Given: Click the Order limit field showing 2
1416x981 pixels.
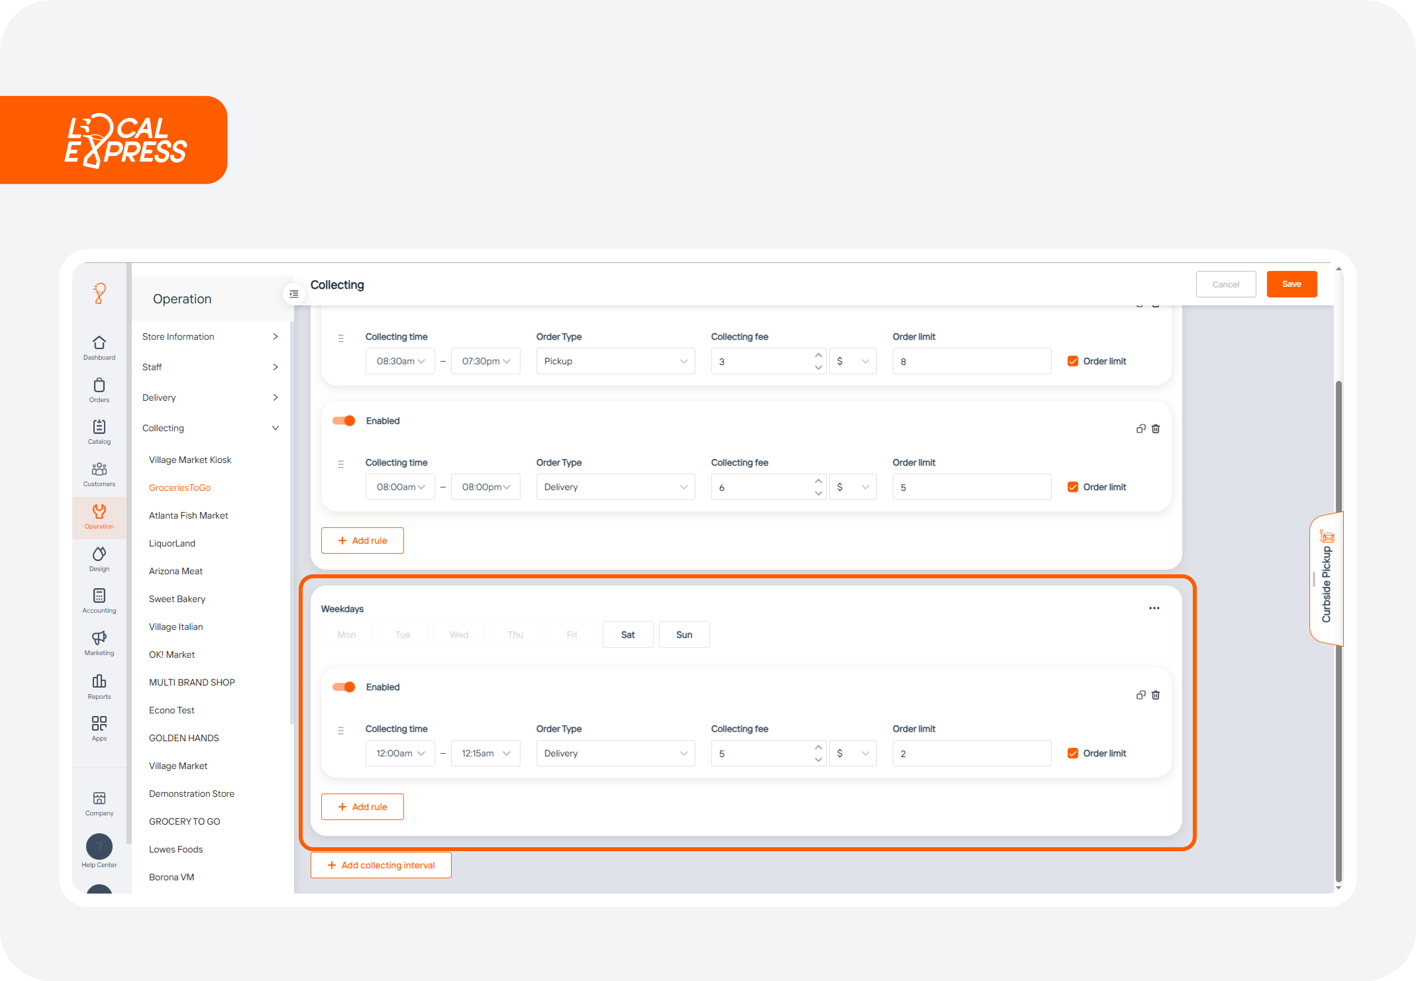Looking at the screenshot, I should tap(972, 753).
